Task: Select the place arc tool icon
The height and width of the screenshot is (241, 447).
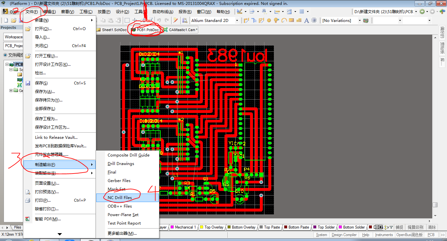Action: pos(284,20)
